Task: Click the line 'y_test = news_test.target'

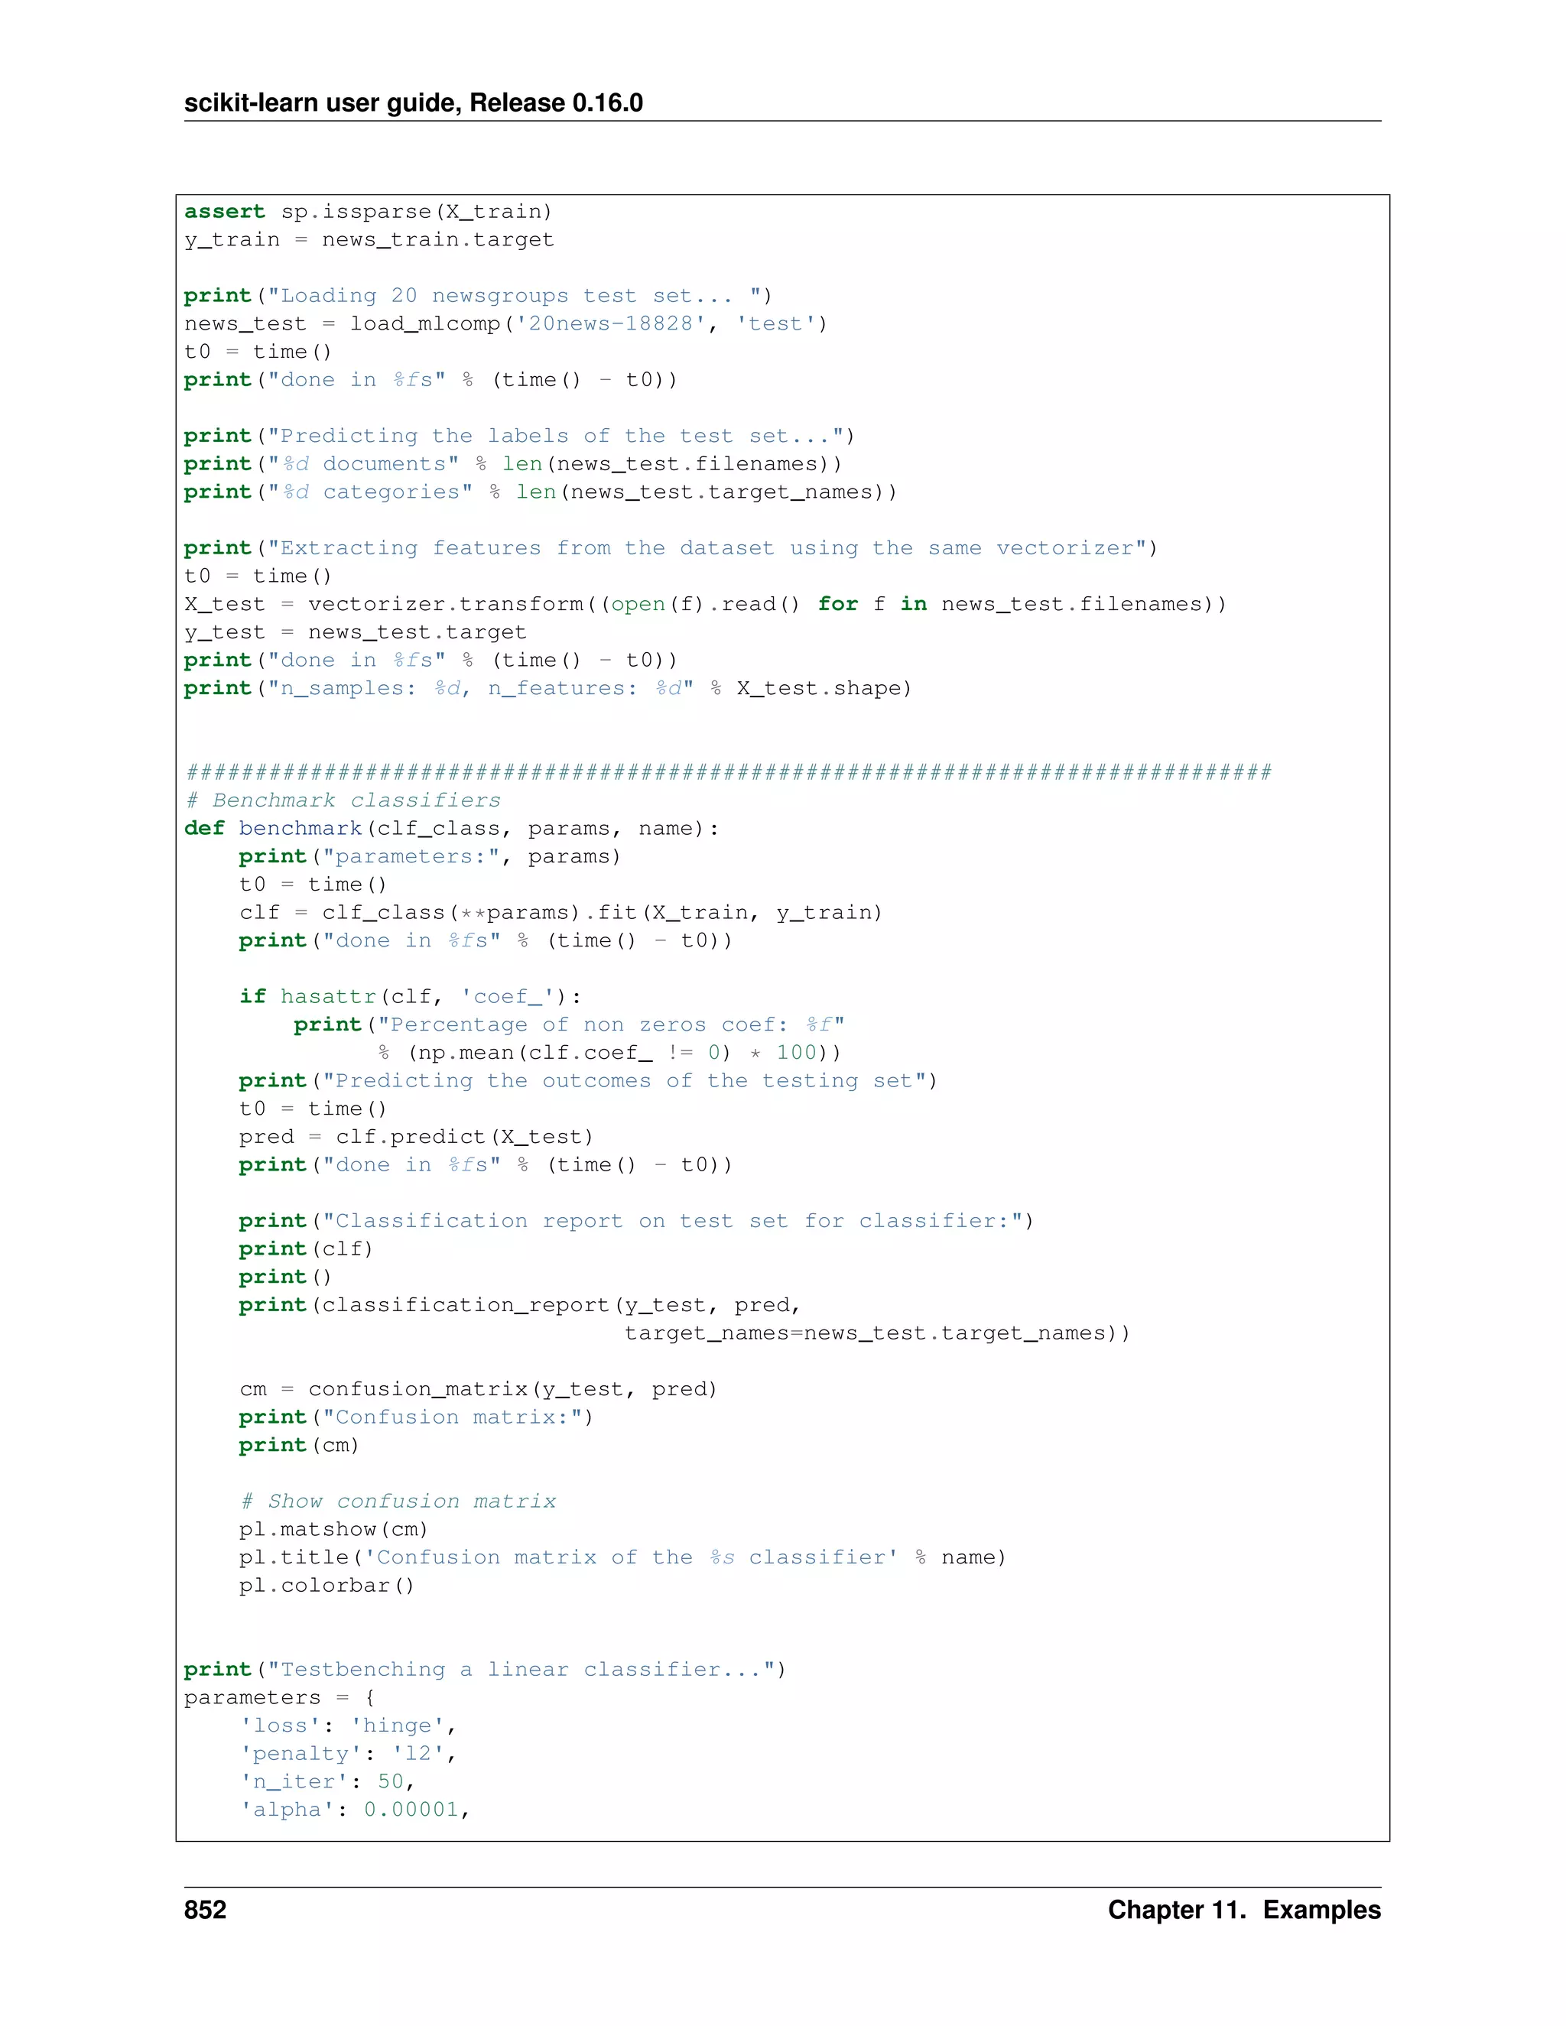Action: tap(356, 633)
